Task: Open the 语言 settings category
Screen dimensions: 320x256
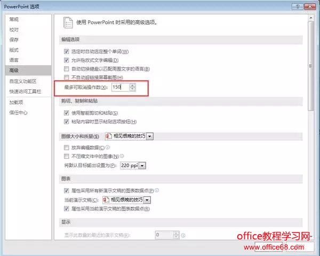Action: coord(28,60)
